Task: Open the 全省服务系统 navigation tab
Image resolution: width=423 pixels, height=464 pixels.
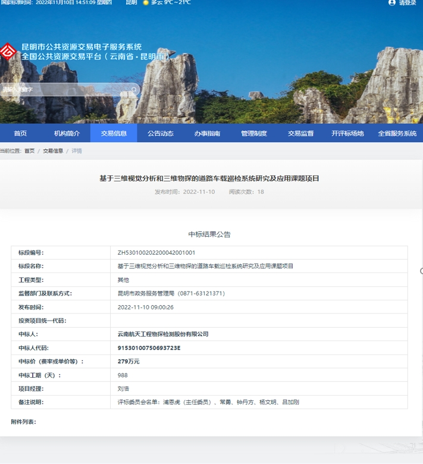Action: tap(397, 133)
